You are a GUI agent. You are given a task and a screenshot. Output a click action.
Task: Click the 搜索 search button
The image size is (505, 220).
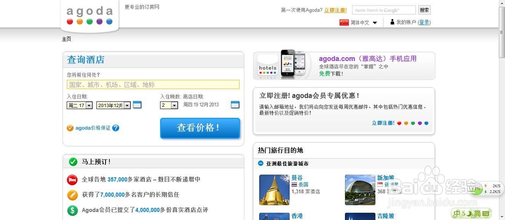pos(424,10)
